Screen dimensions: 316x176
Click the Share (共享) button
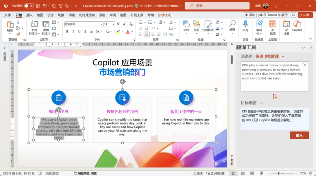(x=305, y=15)
